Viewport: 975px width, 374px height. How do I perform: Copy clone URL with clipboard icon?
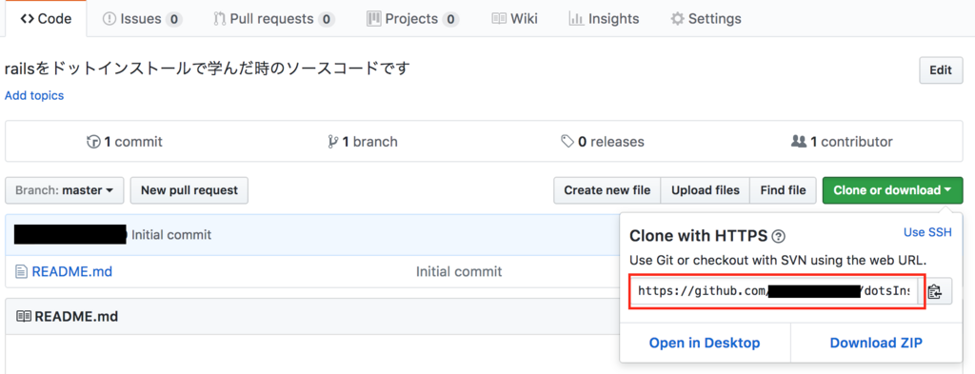(935, 291)
